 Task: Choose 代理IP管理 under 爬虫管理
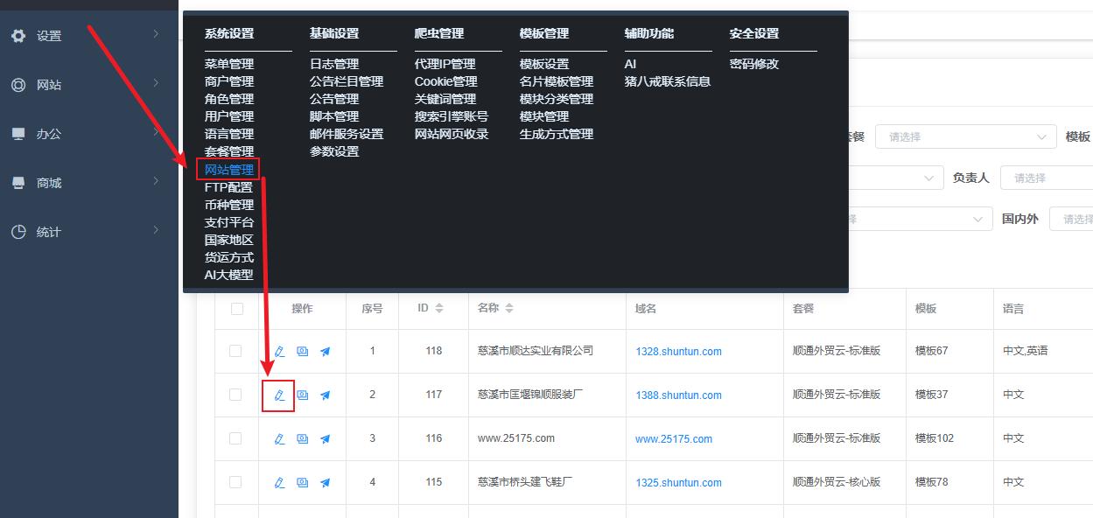point(445,64)
